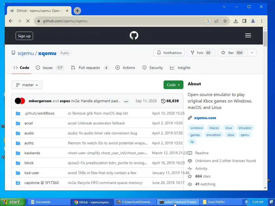
Task: Switch to the Code tab
Action: [x=21, y=68]
